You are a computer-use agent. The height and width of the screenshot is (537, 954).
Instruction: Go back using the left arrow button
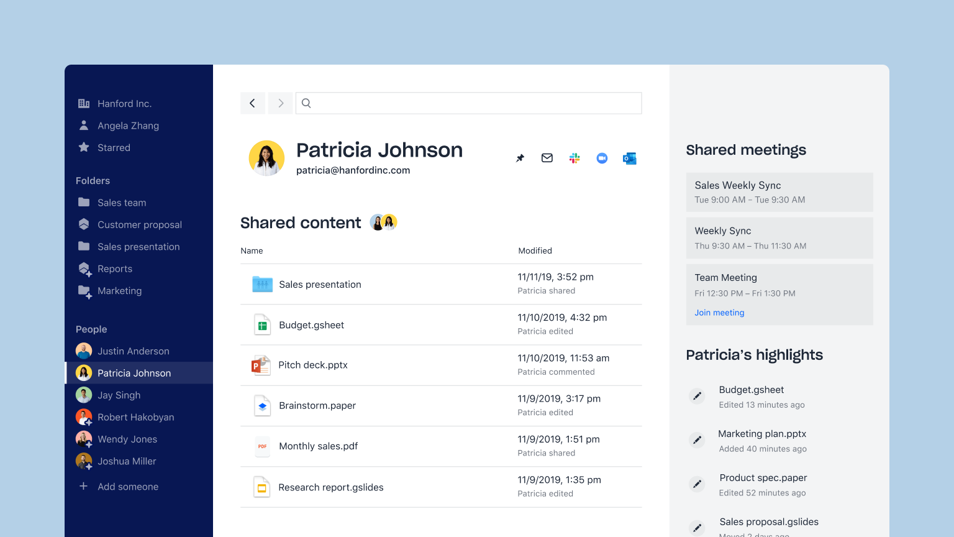(x=253, y=103)
